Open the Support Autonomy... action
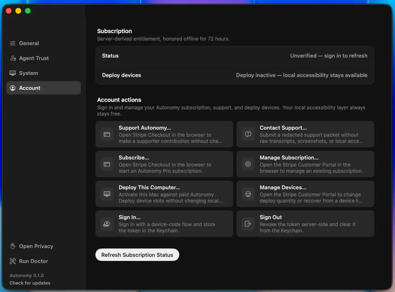Viewport: 395px width, 292px height. (x=164, y=134)
